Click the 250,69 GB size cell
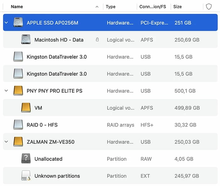Image resolution: width=220 pixels, height=186 pixels. click(x=187, y=40)
